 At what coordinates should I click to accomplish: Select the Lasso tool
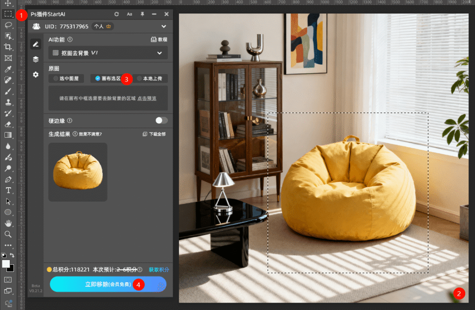(8, 25)
